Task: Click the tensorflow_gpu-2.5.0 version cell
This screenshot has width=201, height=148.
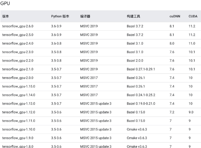Action: tap(18, 35)
